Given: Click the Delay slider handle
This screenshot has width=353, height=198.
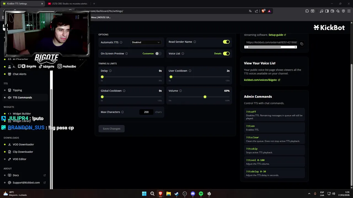Looking at the screenshot, I should coord(102,77).
